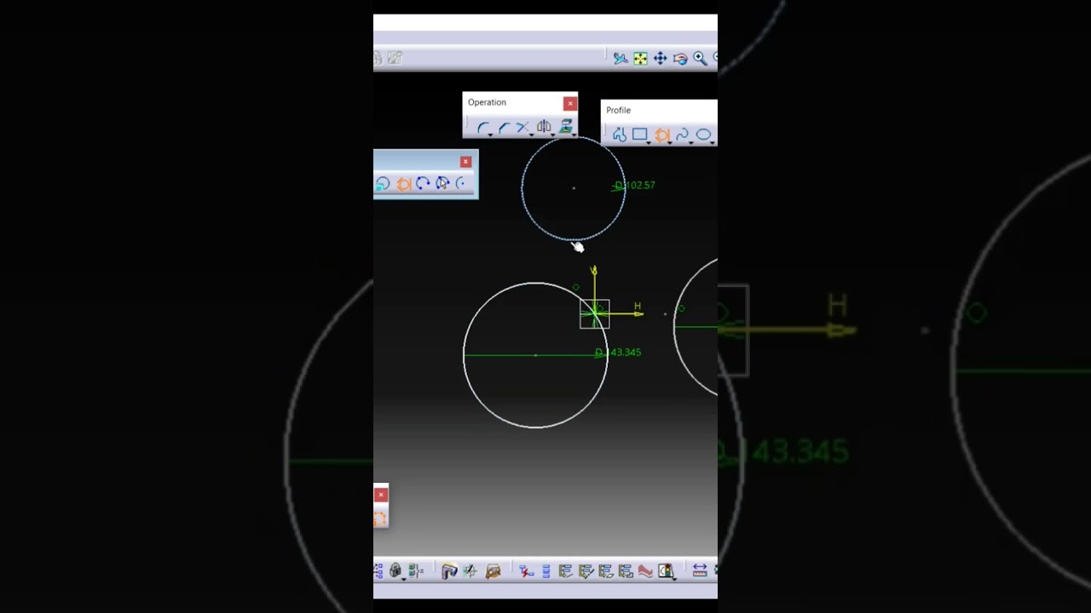Image resolution: width=1091 pixels, height=613 pixels.
Task: Open dropdown arrow under Trim tool
Action: click(530, 135)
